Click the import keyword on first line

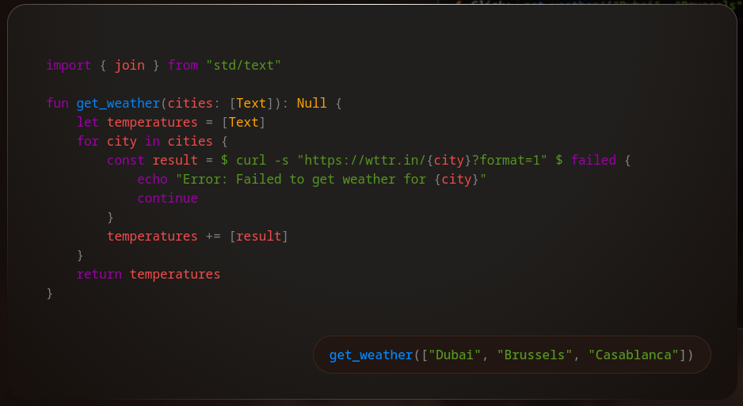point(68,65)
